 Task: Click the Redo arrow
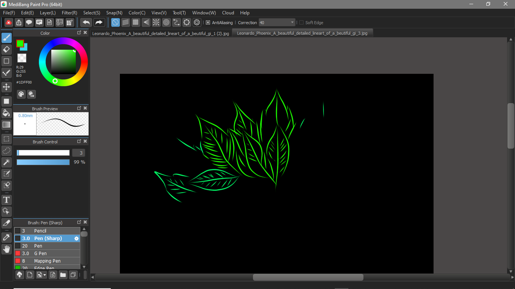coord(99,22)
